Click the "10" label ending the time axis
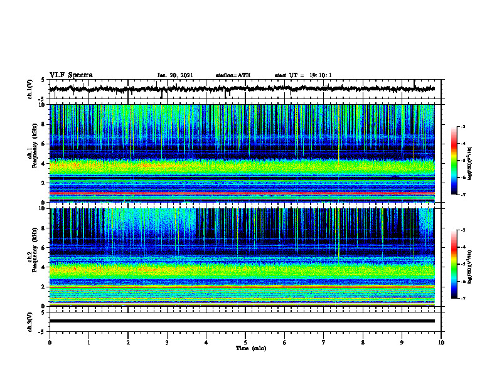This screenshot has height=384, width=497. coord(441,343)
